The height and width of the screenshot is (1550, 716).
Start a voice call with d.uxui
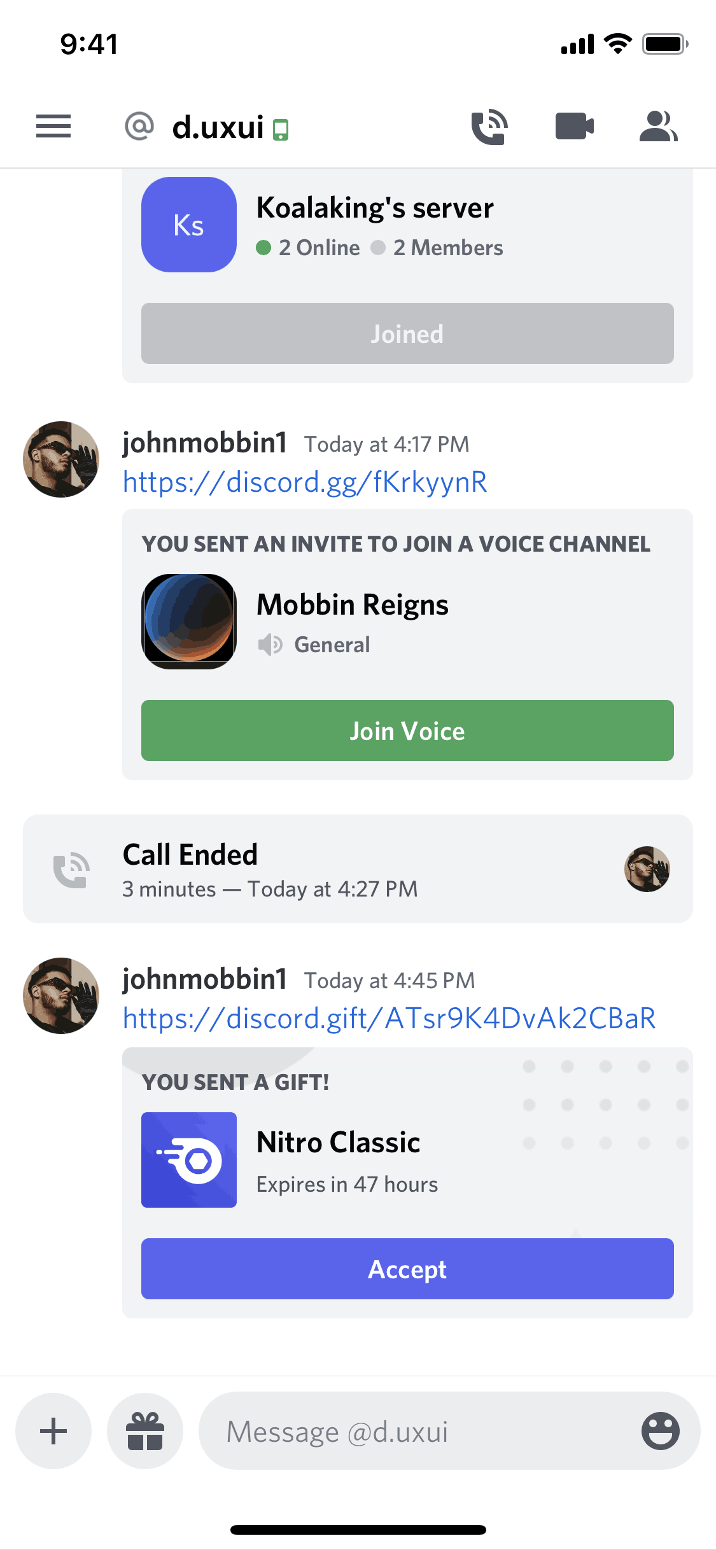coord(489,126)
